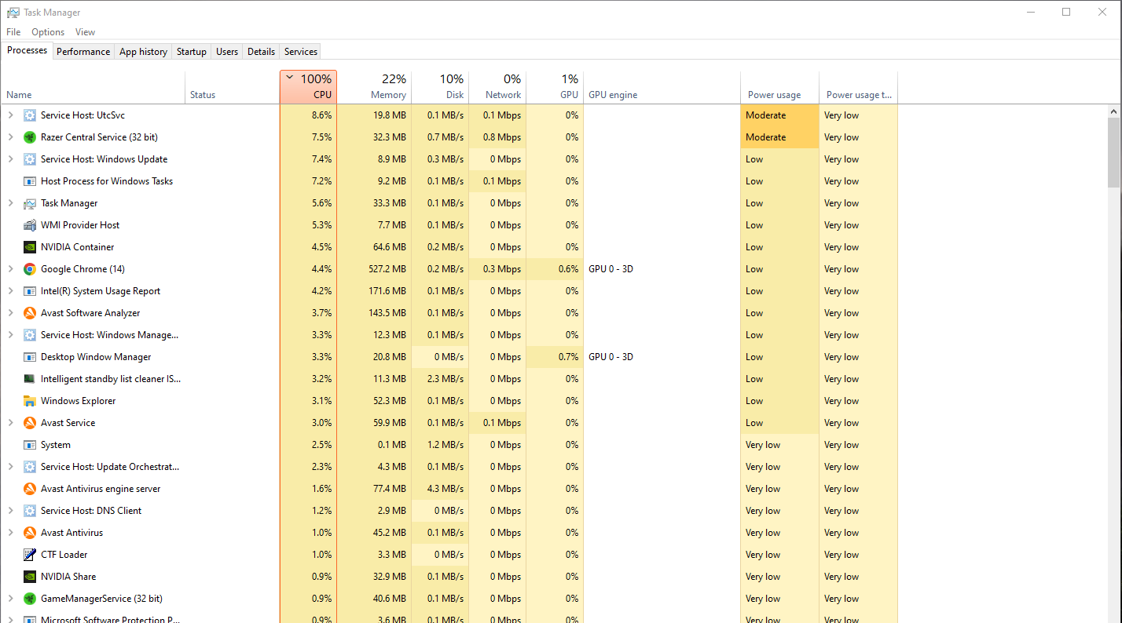Expand the Avast Service row
The width and height of the screenshot is (1122, 623).
pyautogui.click(x=10, y=423)
